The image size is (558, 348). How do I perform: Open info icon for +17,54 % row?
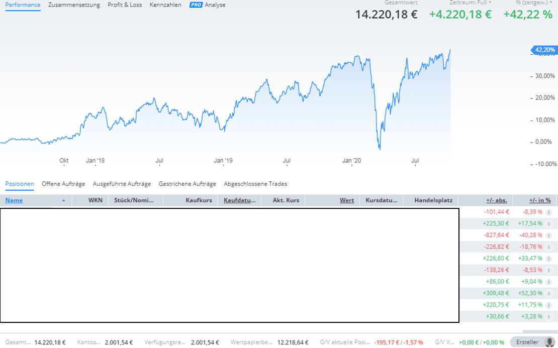coord(549,224)
